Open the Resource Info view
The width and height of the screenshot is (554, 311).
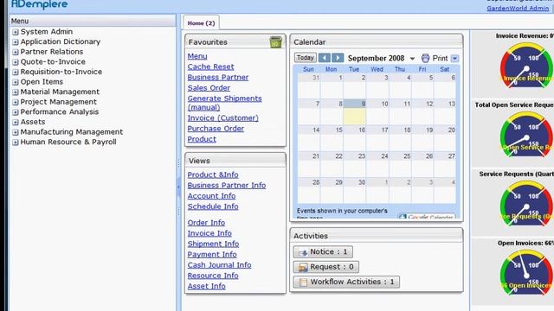point(213,276)
